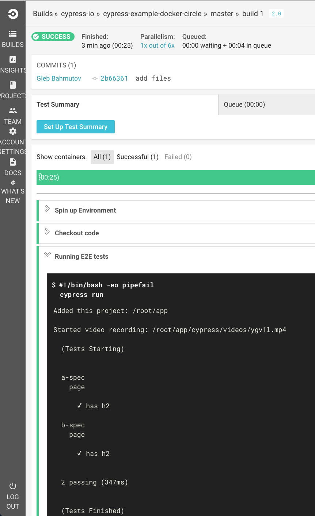
Task: Click the 'cypress run' command line
Action: click(81, 295)
